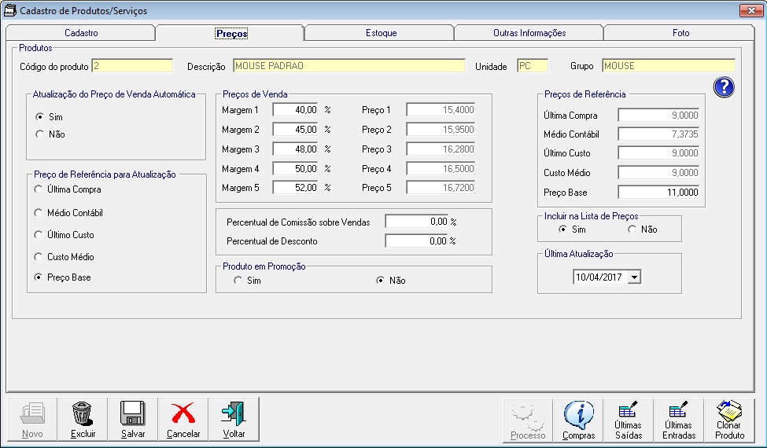
Task: View Últimas Entradas report icon
Action: [x=678, y=410]
